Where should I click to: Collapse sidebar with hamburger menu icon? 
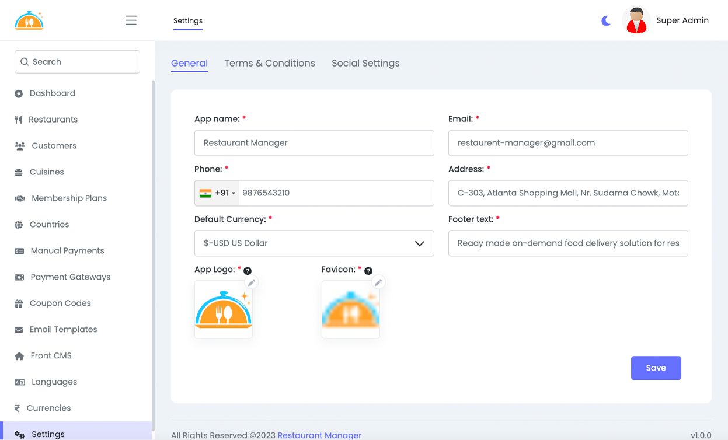[x=131, y=20]
